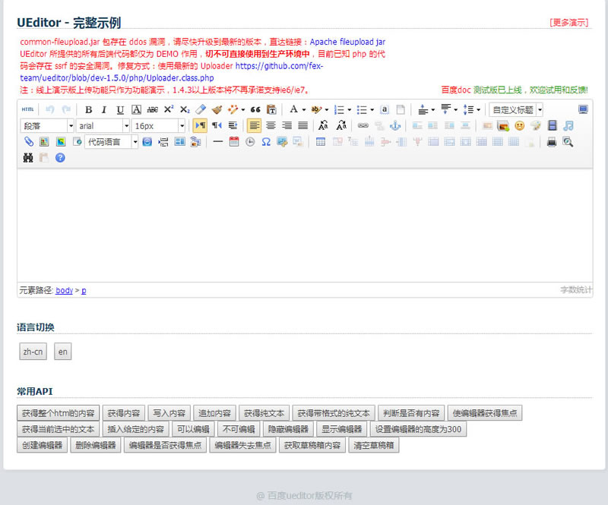Click the select-all icon
Image resolution: width=608 pixels, height=505 pixels.
point(385,109)
